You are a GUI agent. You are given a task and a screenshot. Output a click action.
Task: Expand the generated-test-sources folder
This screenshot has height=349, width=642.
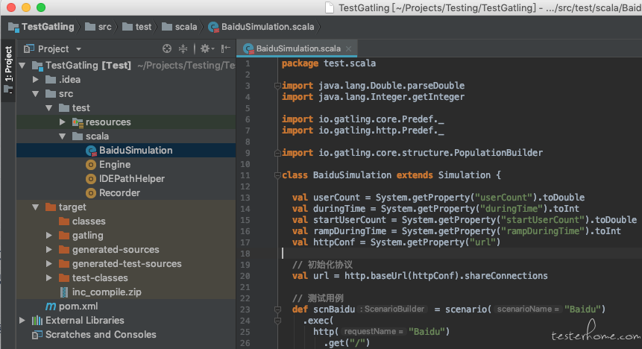[49, 264]
